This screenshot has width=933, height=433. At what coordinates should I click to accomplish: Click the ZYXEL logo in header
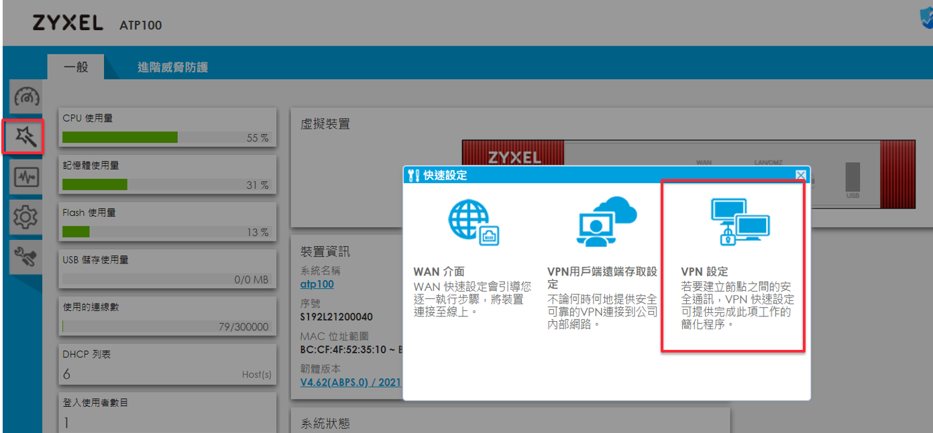click(68, 24)
